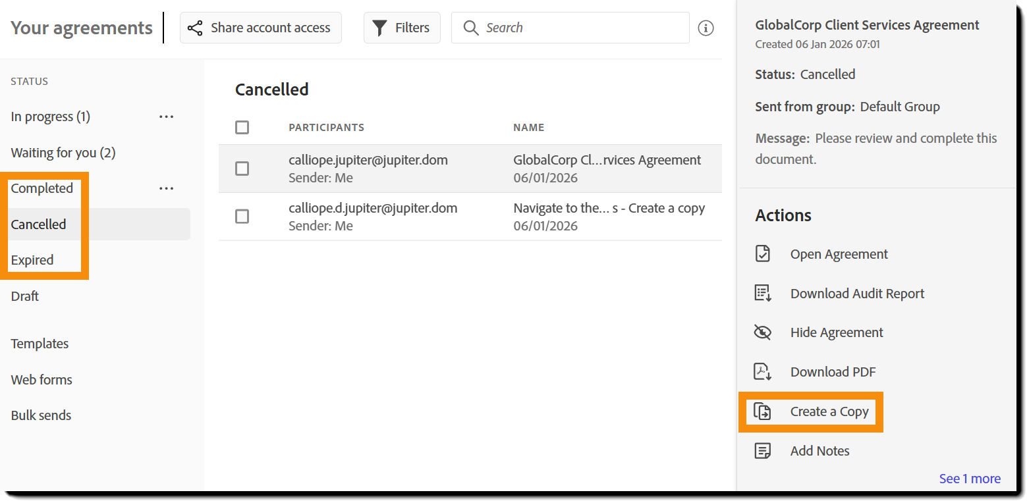Image resolution: width=1027 pixels, height=501 pixels.
Task: Click the Hide Agreement eye icon
Action: (763, 332)
